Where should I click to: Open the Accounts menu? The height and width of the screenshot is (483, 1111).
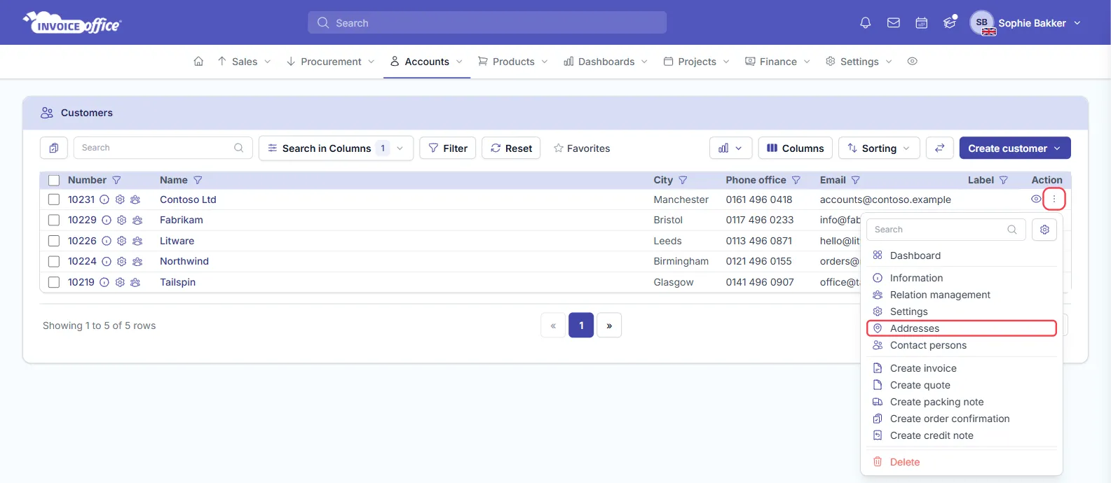(x=427, y=62)
